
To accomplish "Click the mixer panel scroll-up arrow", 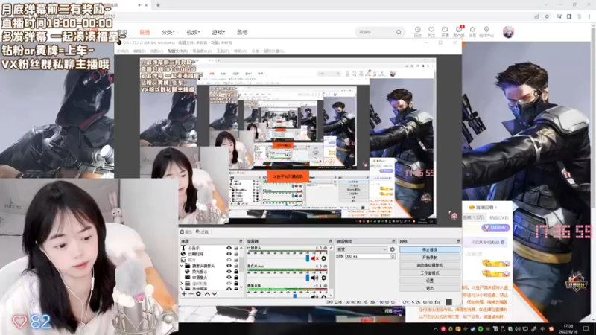I will click(x=331, y=248).
